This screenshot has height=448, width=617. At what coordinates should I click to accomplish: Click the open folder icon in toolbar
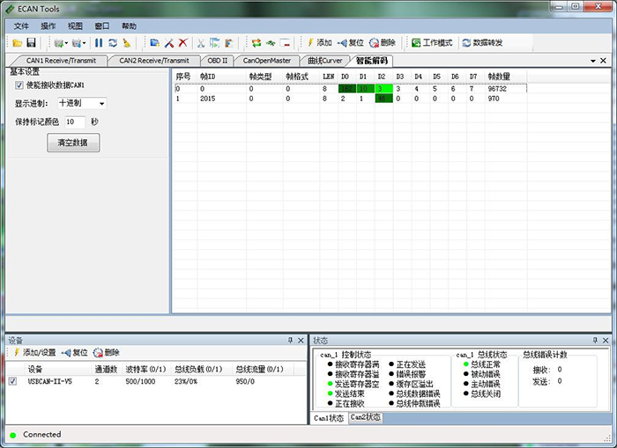tap(18, 42)
